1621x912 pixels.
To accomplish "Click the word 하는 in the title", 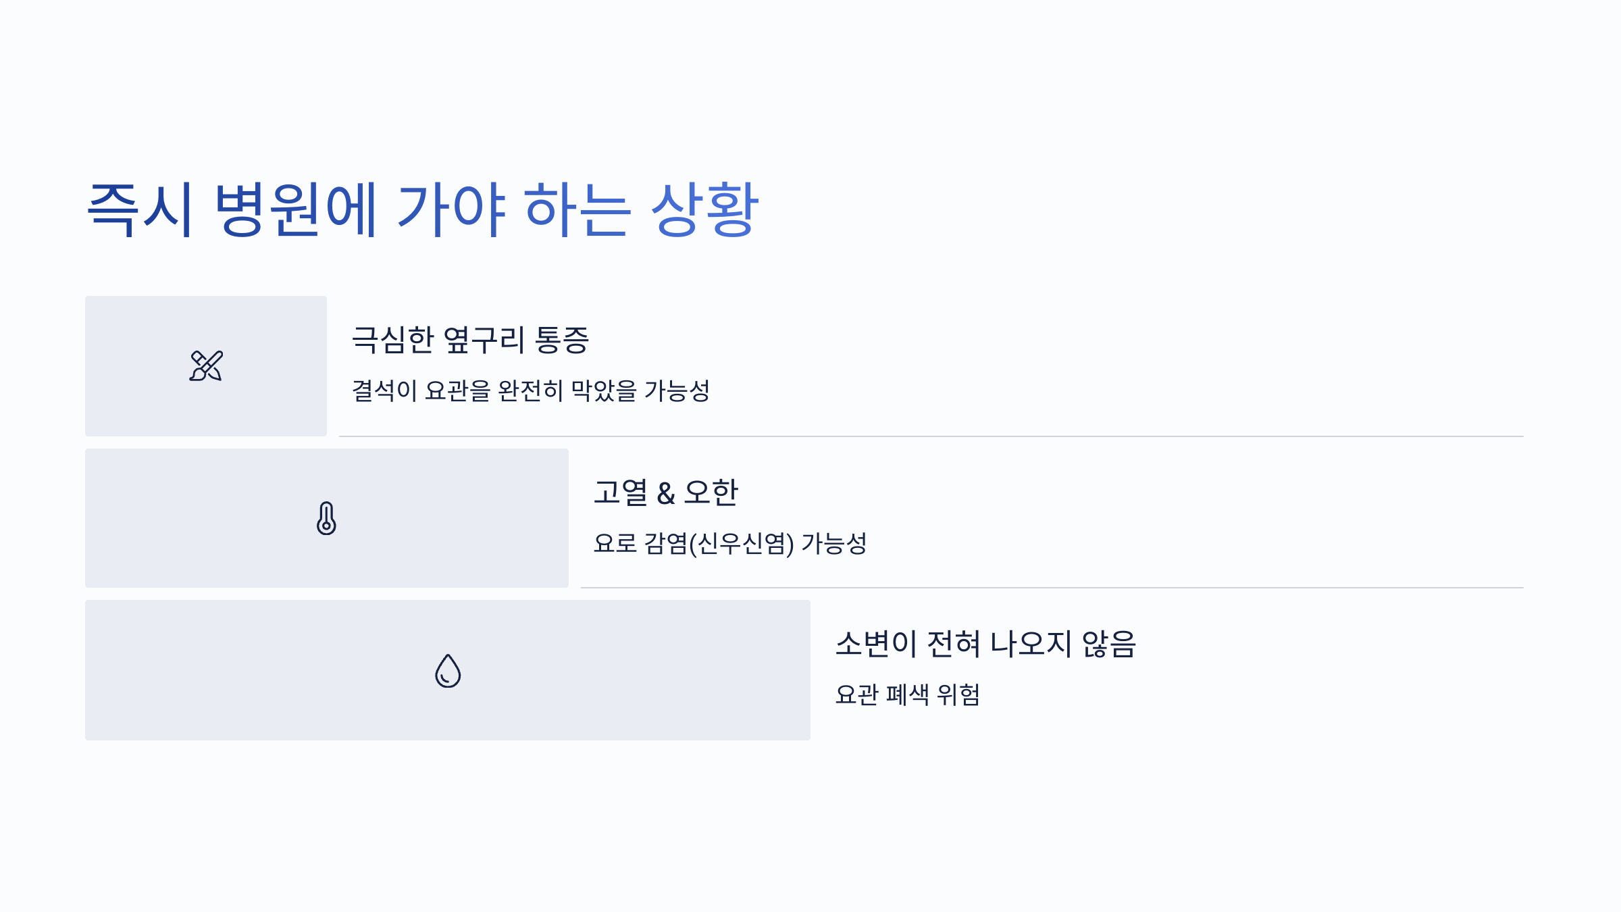I will 578,209.
